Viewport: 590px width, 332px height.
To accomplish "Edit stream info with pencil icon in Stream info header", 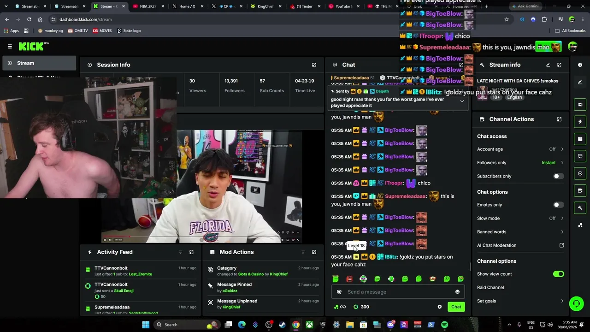I will coord(548,65).
